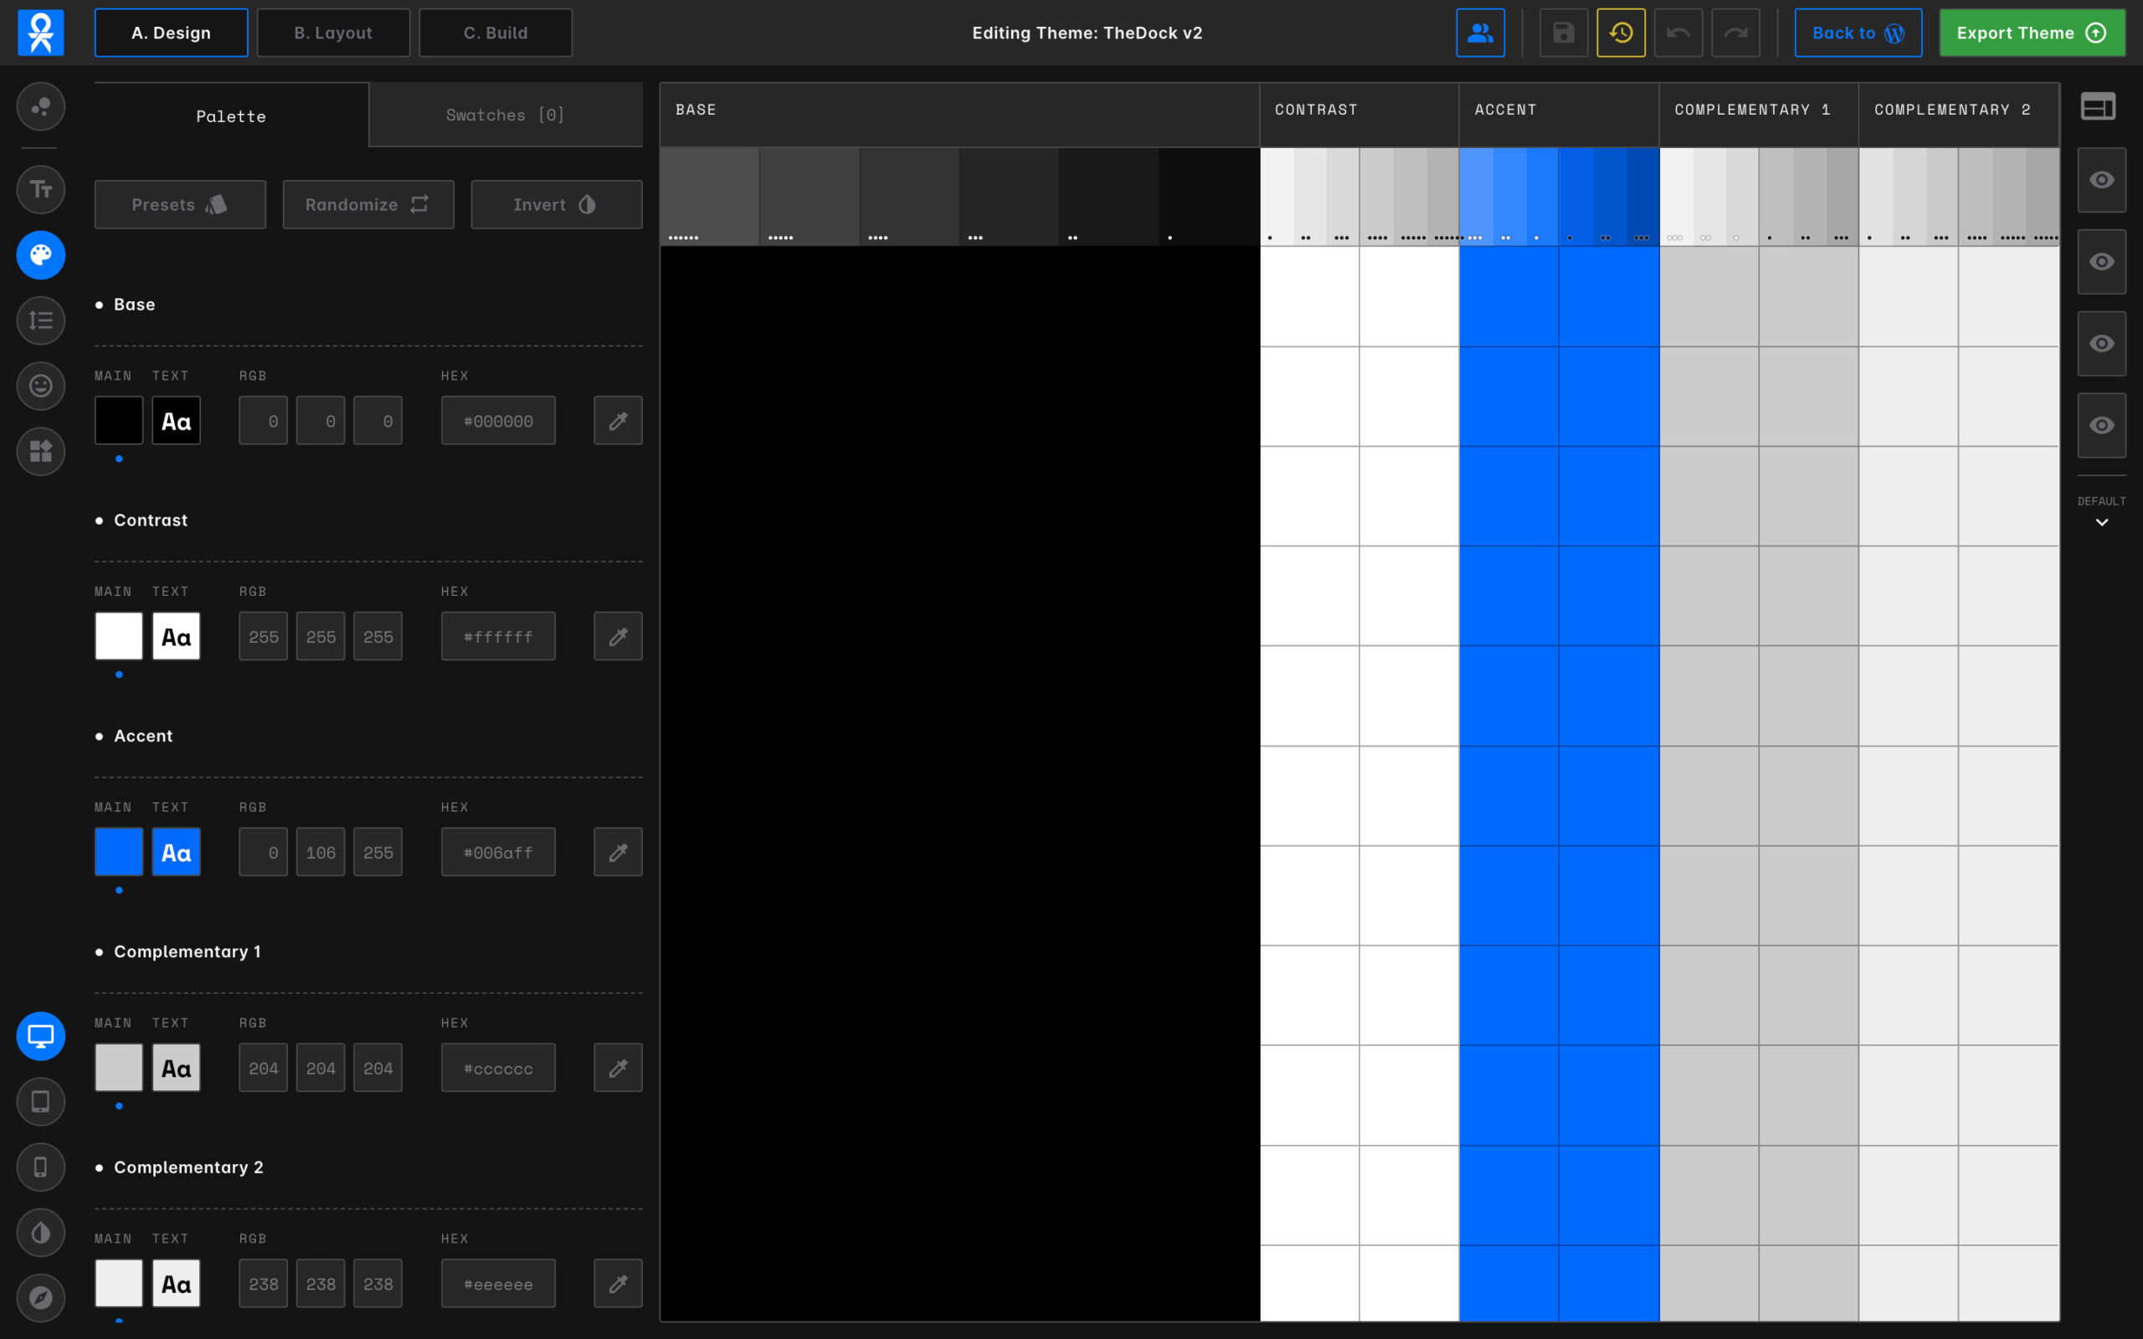This screenshot has height=1339, width=2143.
Task: Switch to the Swatches tab
Action: click(505, 115)
